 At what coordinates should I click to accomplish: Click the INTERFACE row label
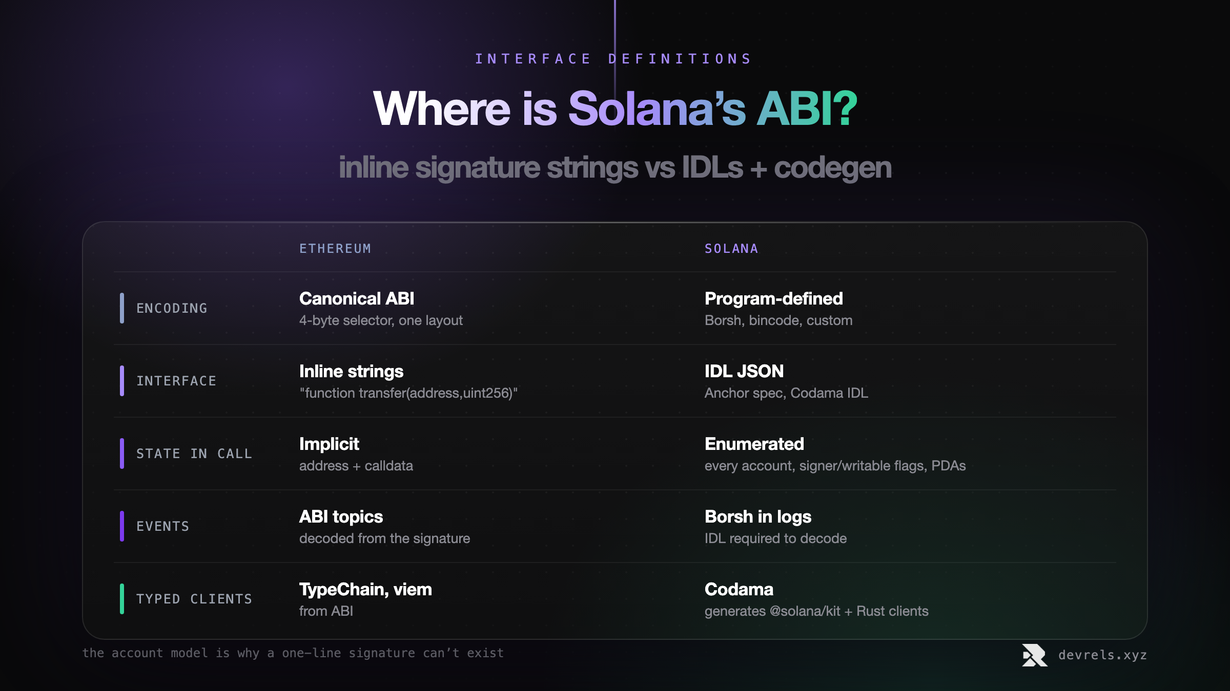click(x=176, y=381)
